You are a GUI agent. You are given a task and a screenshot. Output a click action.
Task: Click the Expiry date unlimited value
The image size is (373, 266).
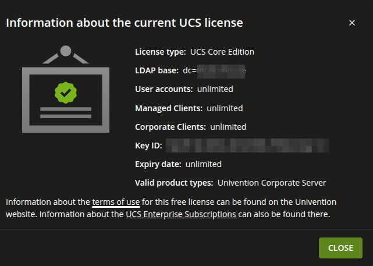click(204, 164)
